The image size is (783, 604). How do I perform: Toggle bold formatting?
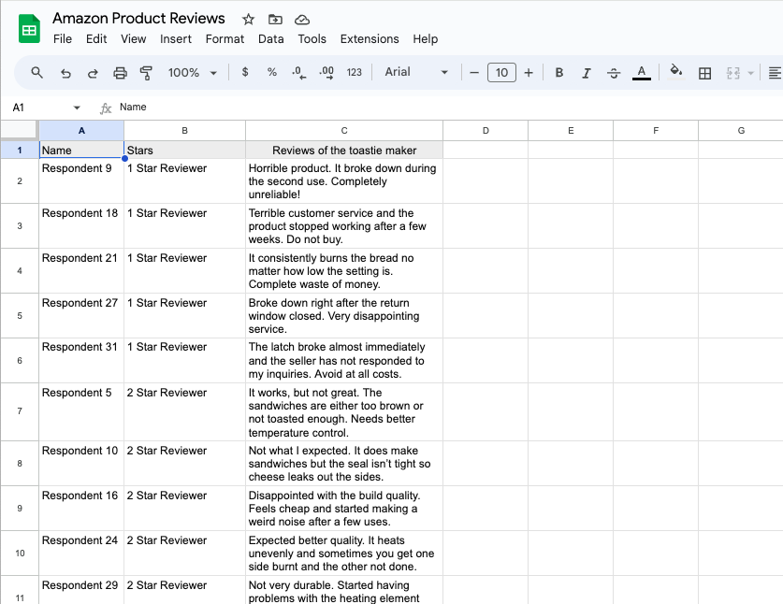tap(559, 73)
